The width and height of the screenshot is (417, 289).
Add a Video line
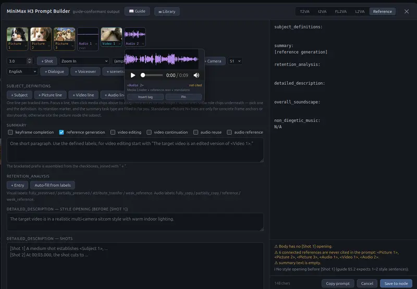[x=83, y=95]
